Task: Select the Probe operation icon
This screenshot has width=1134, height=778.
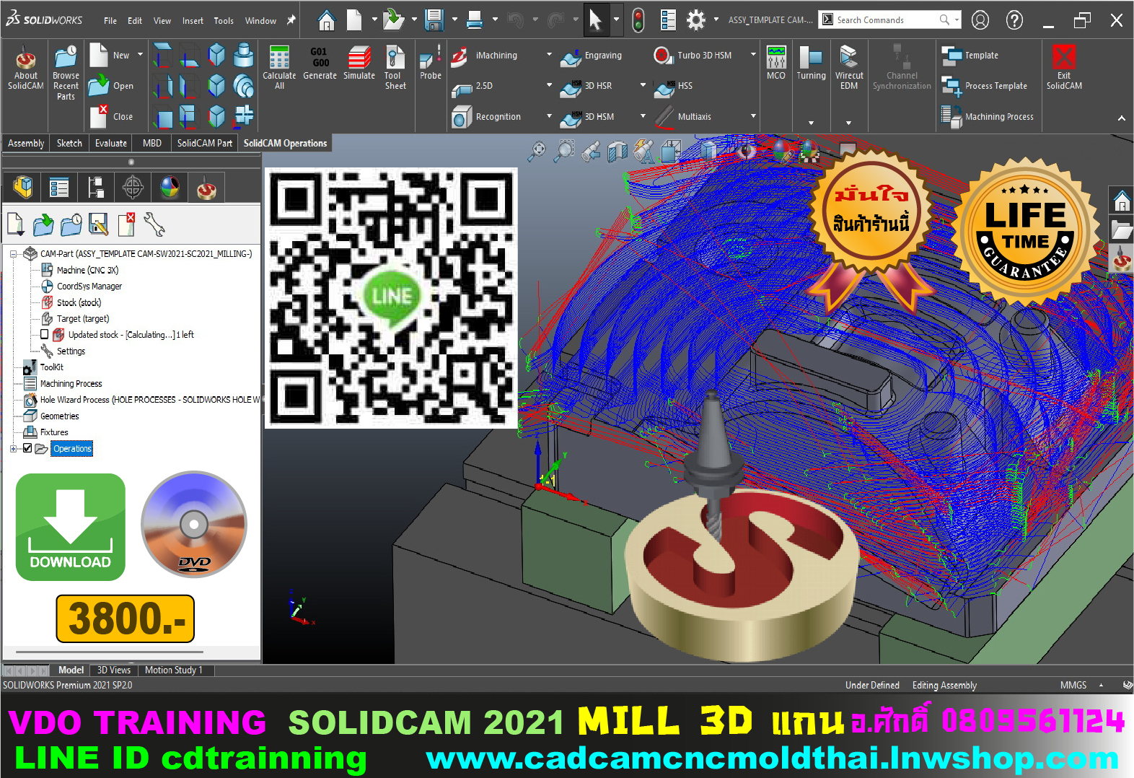Action: pyautogui.click(x=430, y=59)
